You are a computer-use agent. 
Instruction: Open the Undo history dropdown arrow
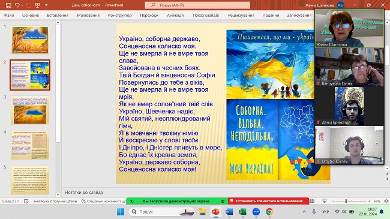tap(22, 5)
